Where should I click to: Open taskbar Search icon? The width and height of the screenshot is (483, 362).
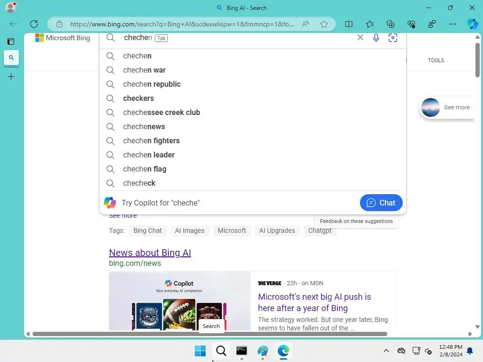(x=221, y=351)
